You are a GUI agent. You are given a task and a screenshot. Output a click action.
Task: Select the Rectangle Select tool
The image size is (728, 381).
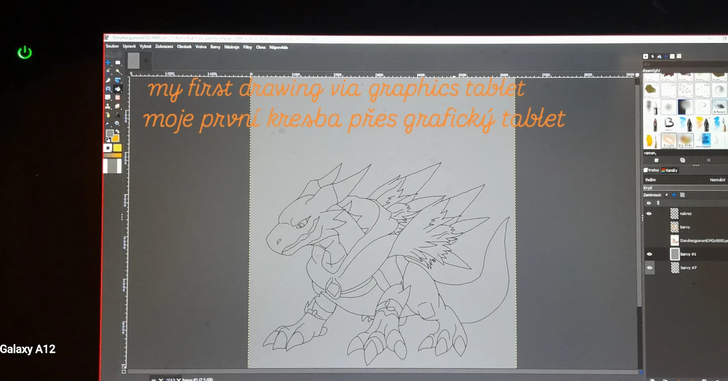click(x=118, y=63)
